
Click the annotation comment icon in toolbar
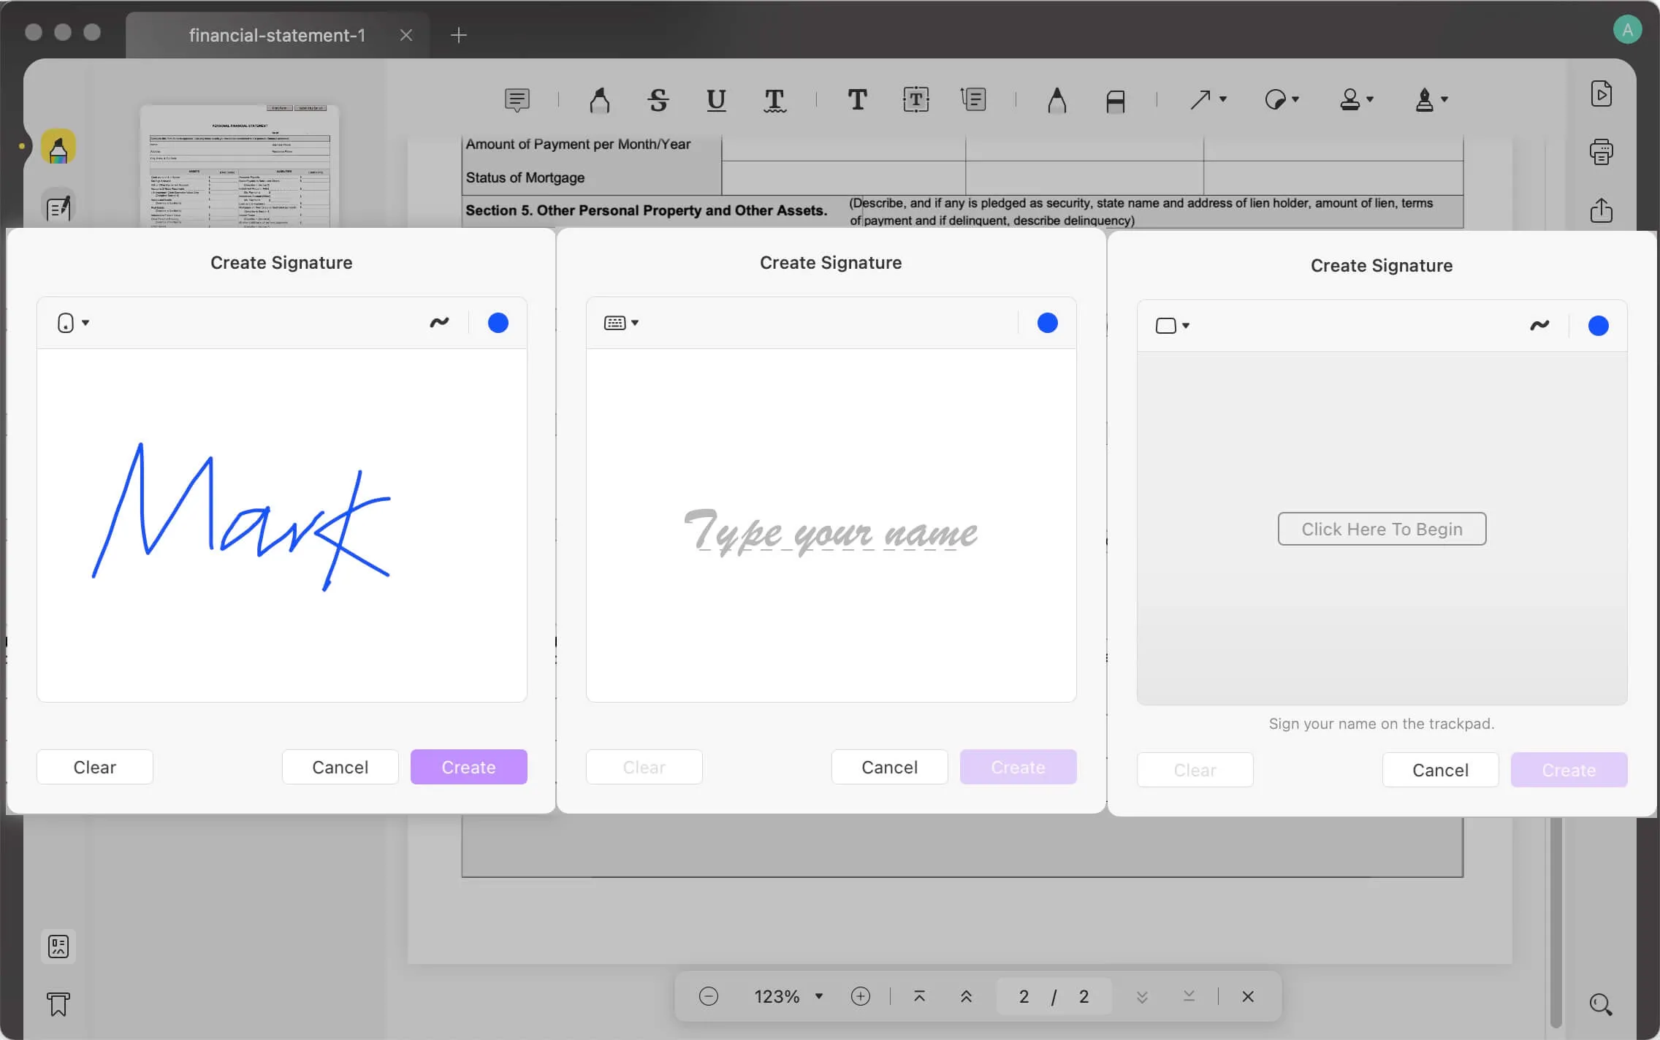[515, 99]
